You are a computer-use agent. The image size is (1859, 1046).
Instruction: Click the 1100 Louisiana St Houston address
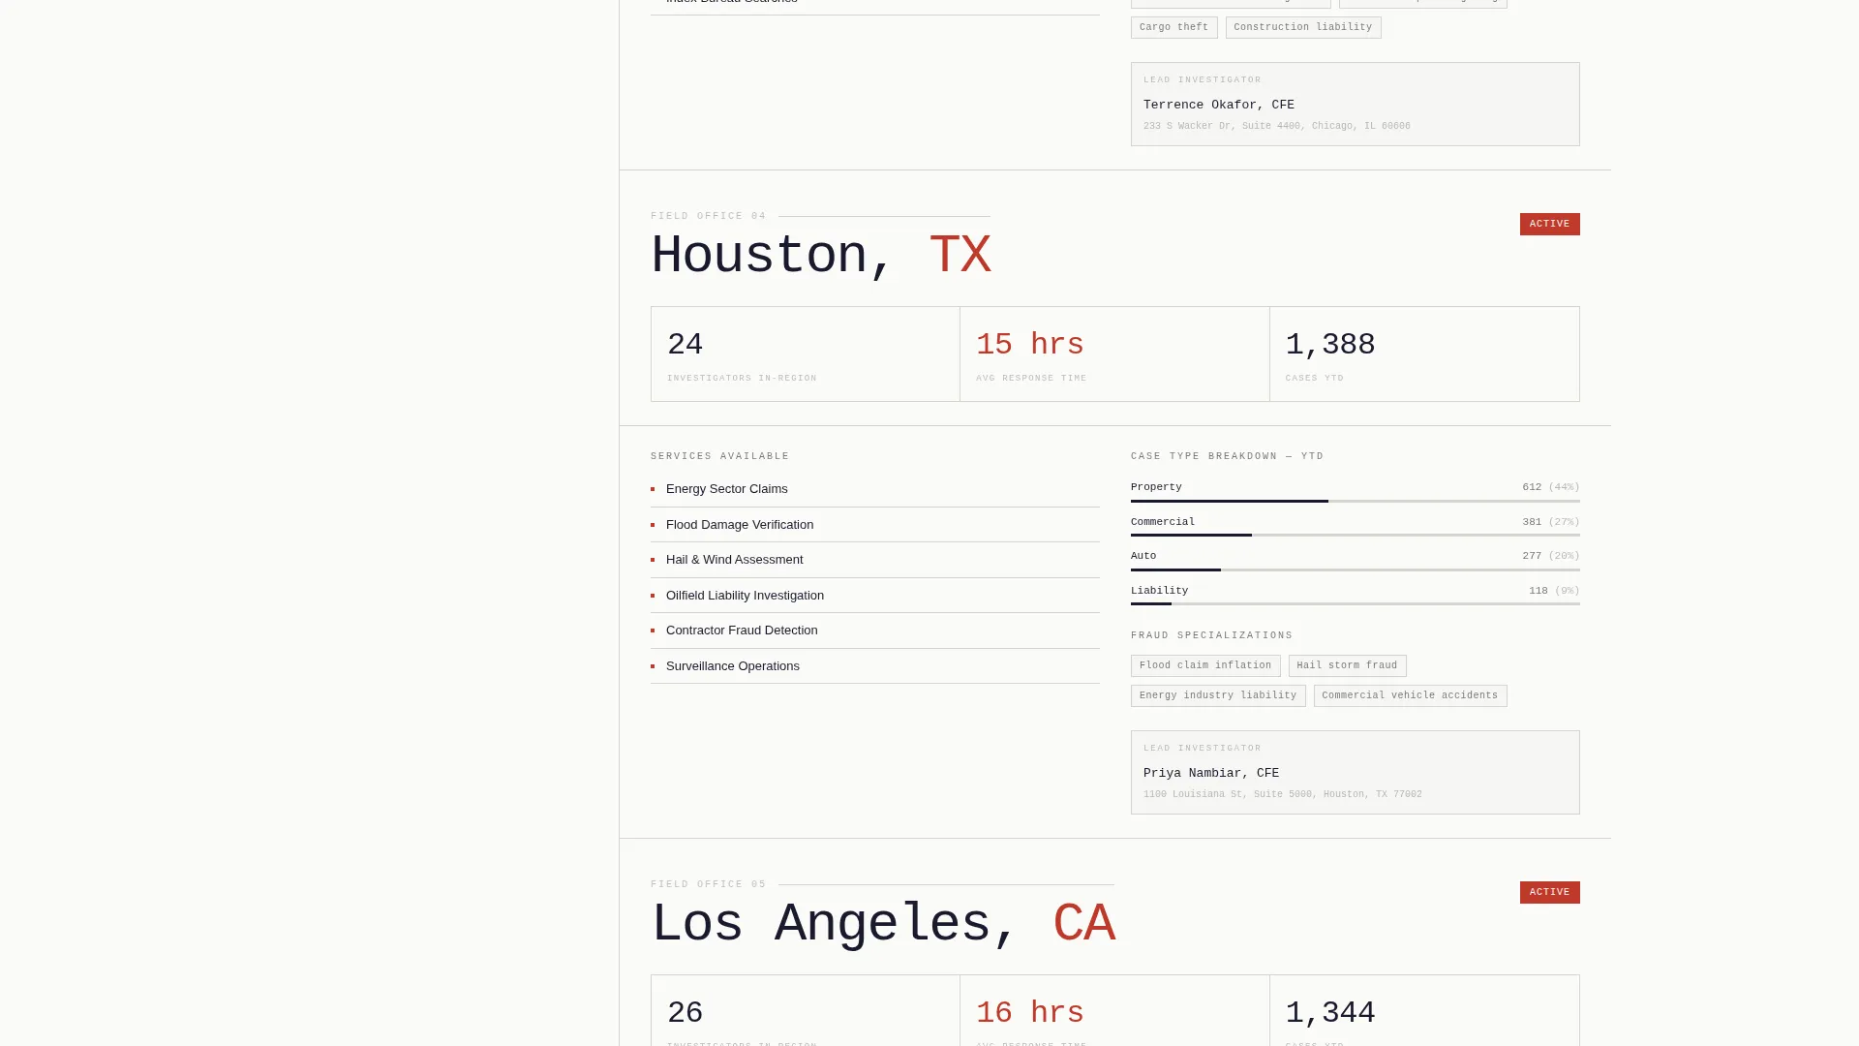[x=1283, y=794]
